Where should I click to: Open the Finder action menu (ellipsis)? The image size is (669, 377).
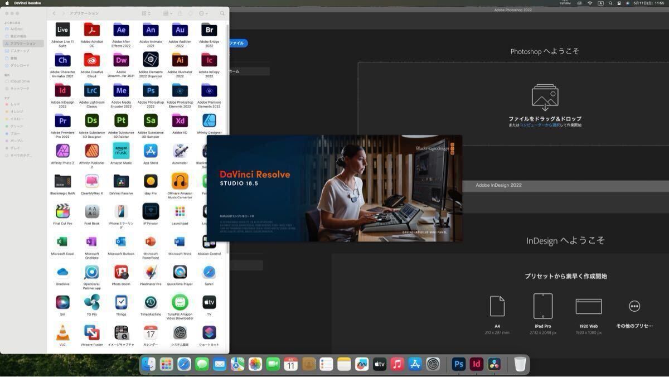[203, 13]
